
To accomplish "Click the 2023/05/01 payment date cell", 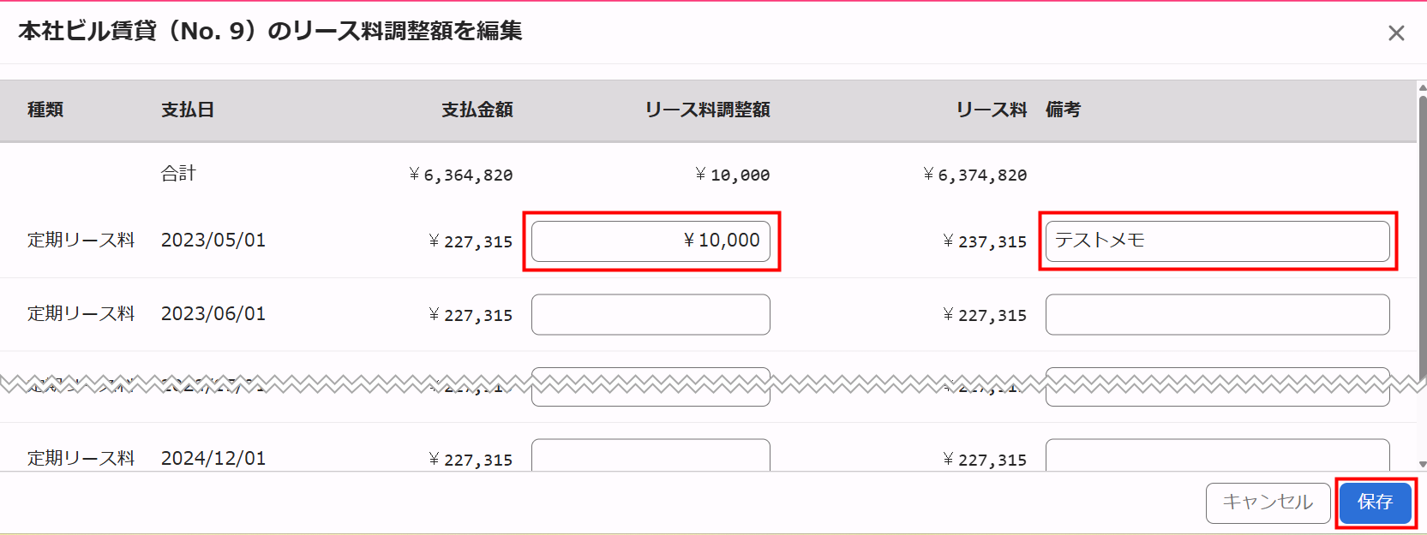I will pyautogui.click(x=213, y=241).
